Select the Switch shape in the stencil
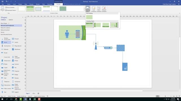Image resolution: width=181 pixels, height=101 pixels. click(x=15, y=42)
